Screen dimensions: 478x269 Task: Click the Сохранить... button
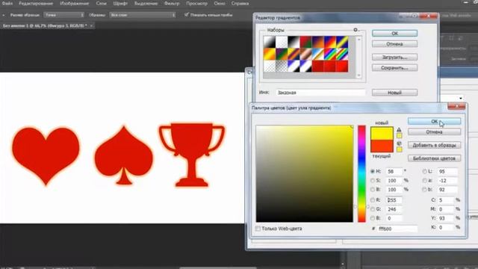point(394,68)
